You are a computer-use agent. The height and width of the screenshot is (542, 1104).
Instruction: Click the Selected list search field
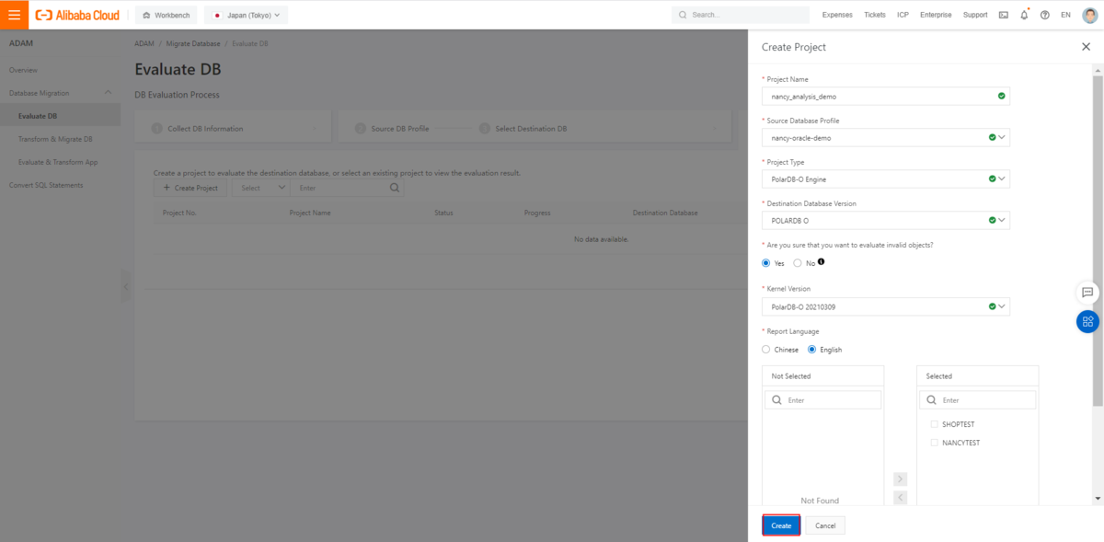coord(978,400)
